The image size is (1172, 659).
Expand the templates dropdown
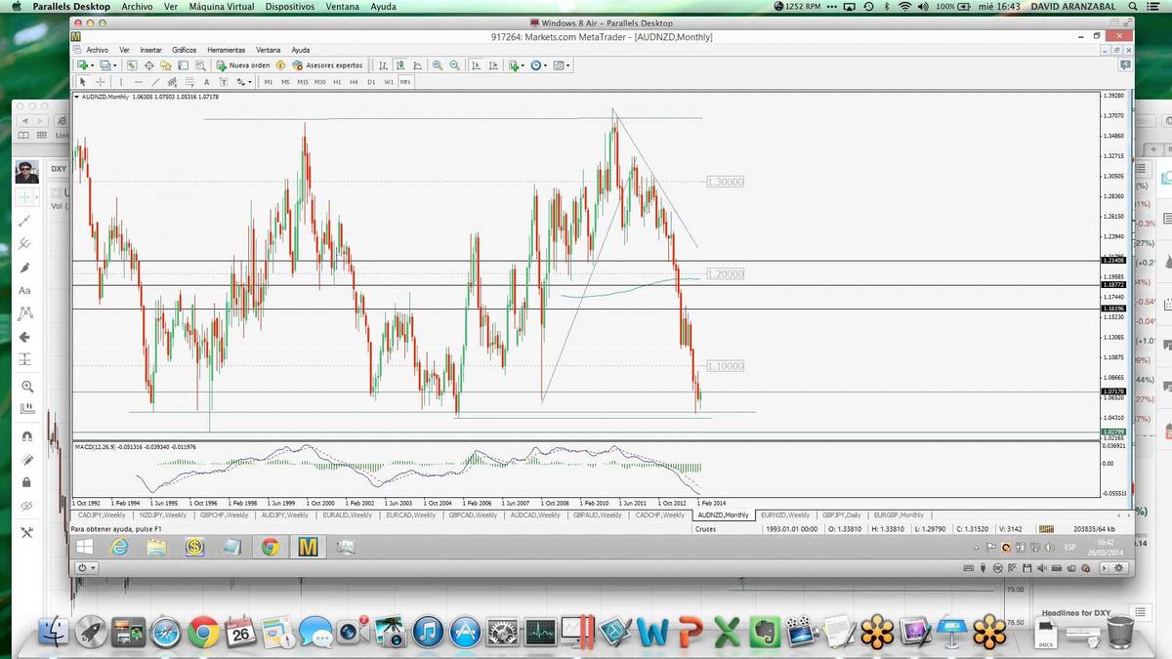click(568, 65)
